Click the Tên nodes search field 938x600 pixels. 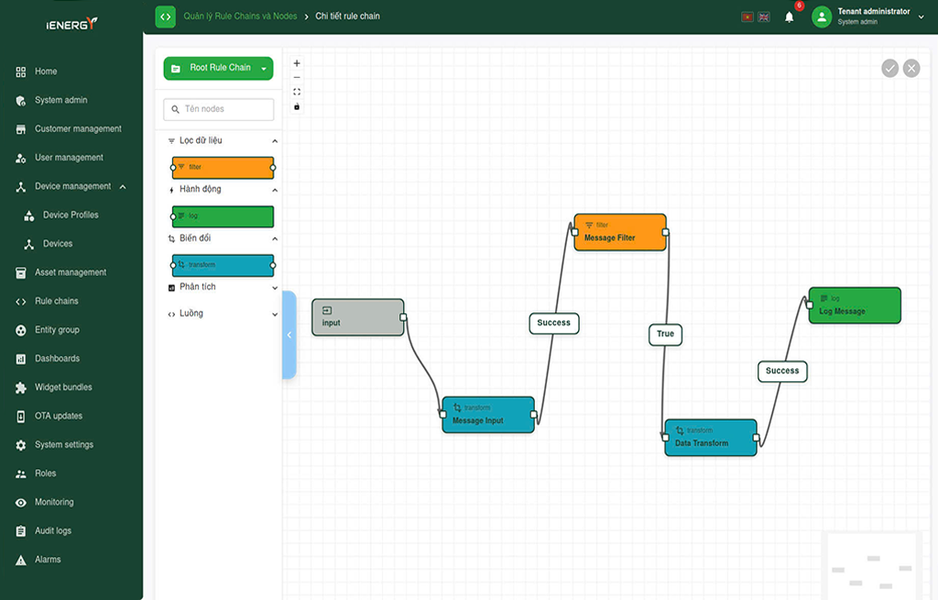click(219, 109)
